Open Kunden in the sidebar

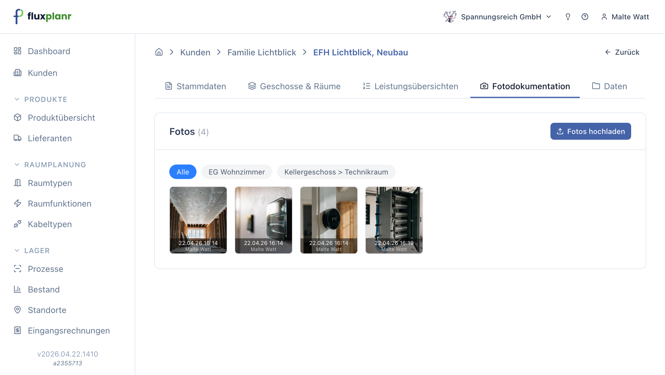pos(36,73)
